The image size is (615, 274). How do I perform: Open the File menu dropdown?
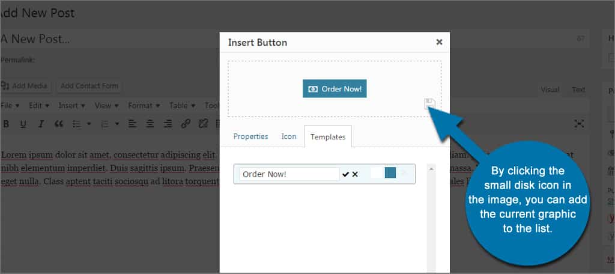10,106
